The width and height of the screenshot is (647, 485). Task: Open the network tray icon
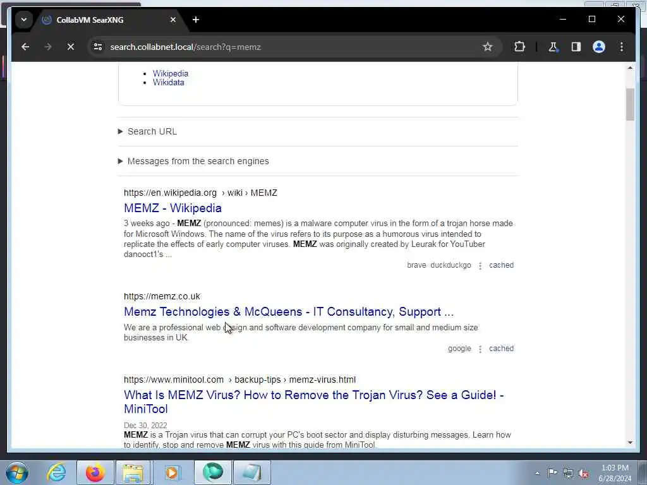click(x=568, y=473)
